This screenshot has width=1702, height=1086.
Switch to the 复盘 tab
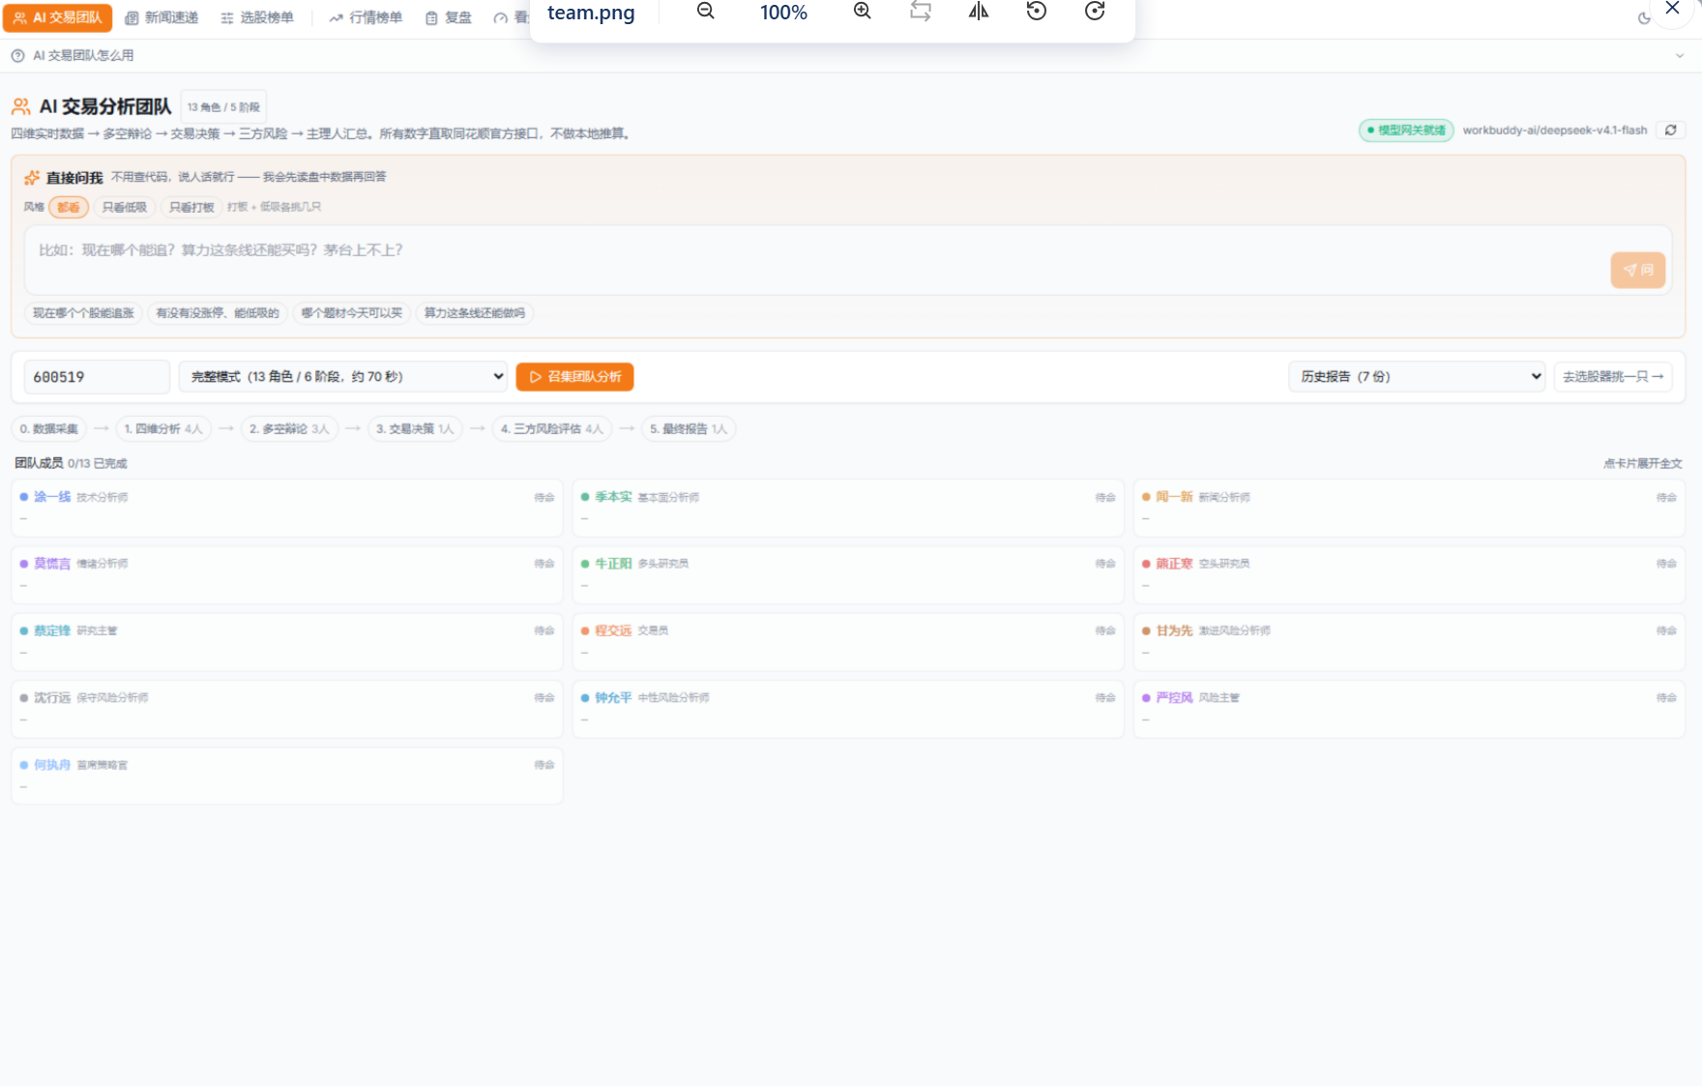pyautogui.click(x=449, y=17)
